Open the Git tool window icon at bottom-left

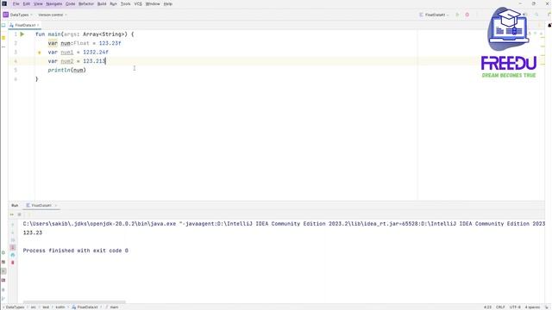[x=3, y=299]
